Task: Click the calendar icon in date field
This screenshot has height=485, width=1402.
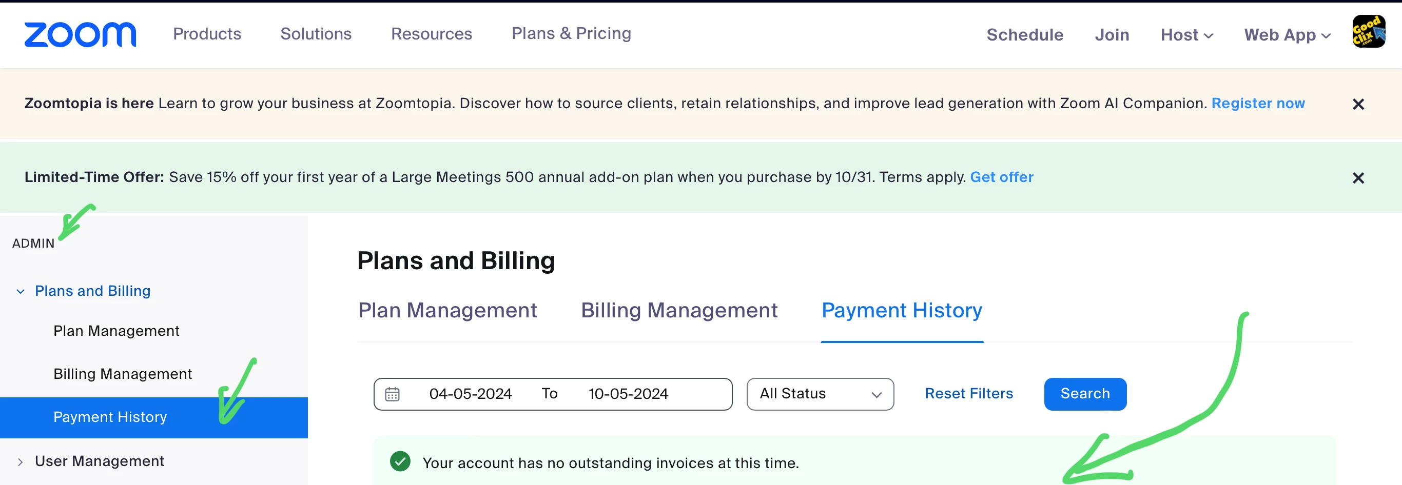Action: (x=392, y=394)
